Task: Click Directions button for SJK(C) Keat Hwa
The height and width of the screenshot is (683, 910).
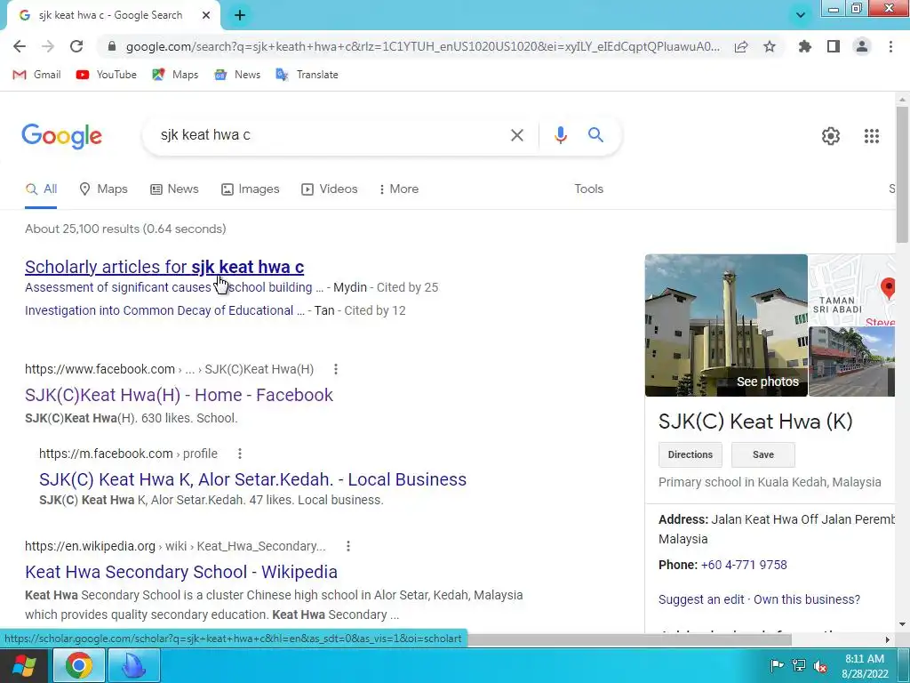Action: [690, 454]
